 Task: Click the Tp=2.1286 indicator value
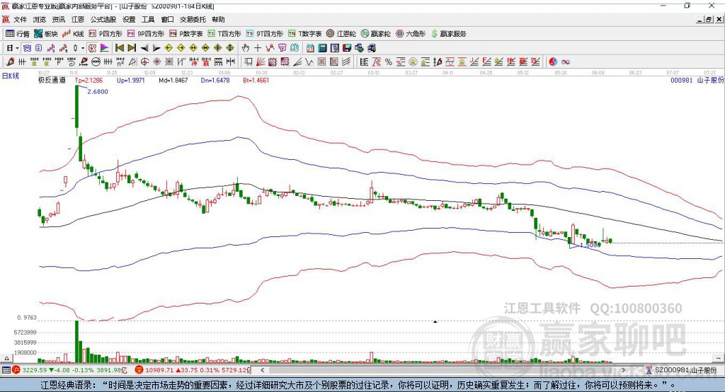(x=89, y=80)
